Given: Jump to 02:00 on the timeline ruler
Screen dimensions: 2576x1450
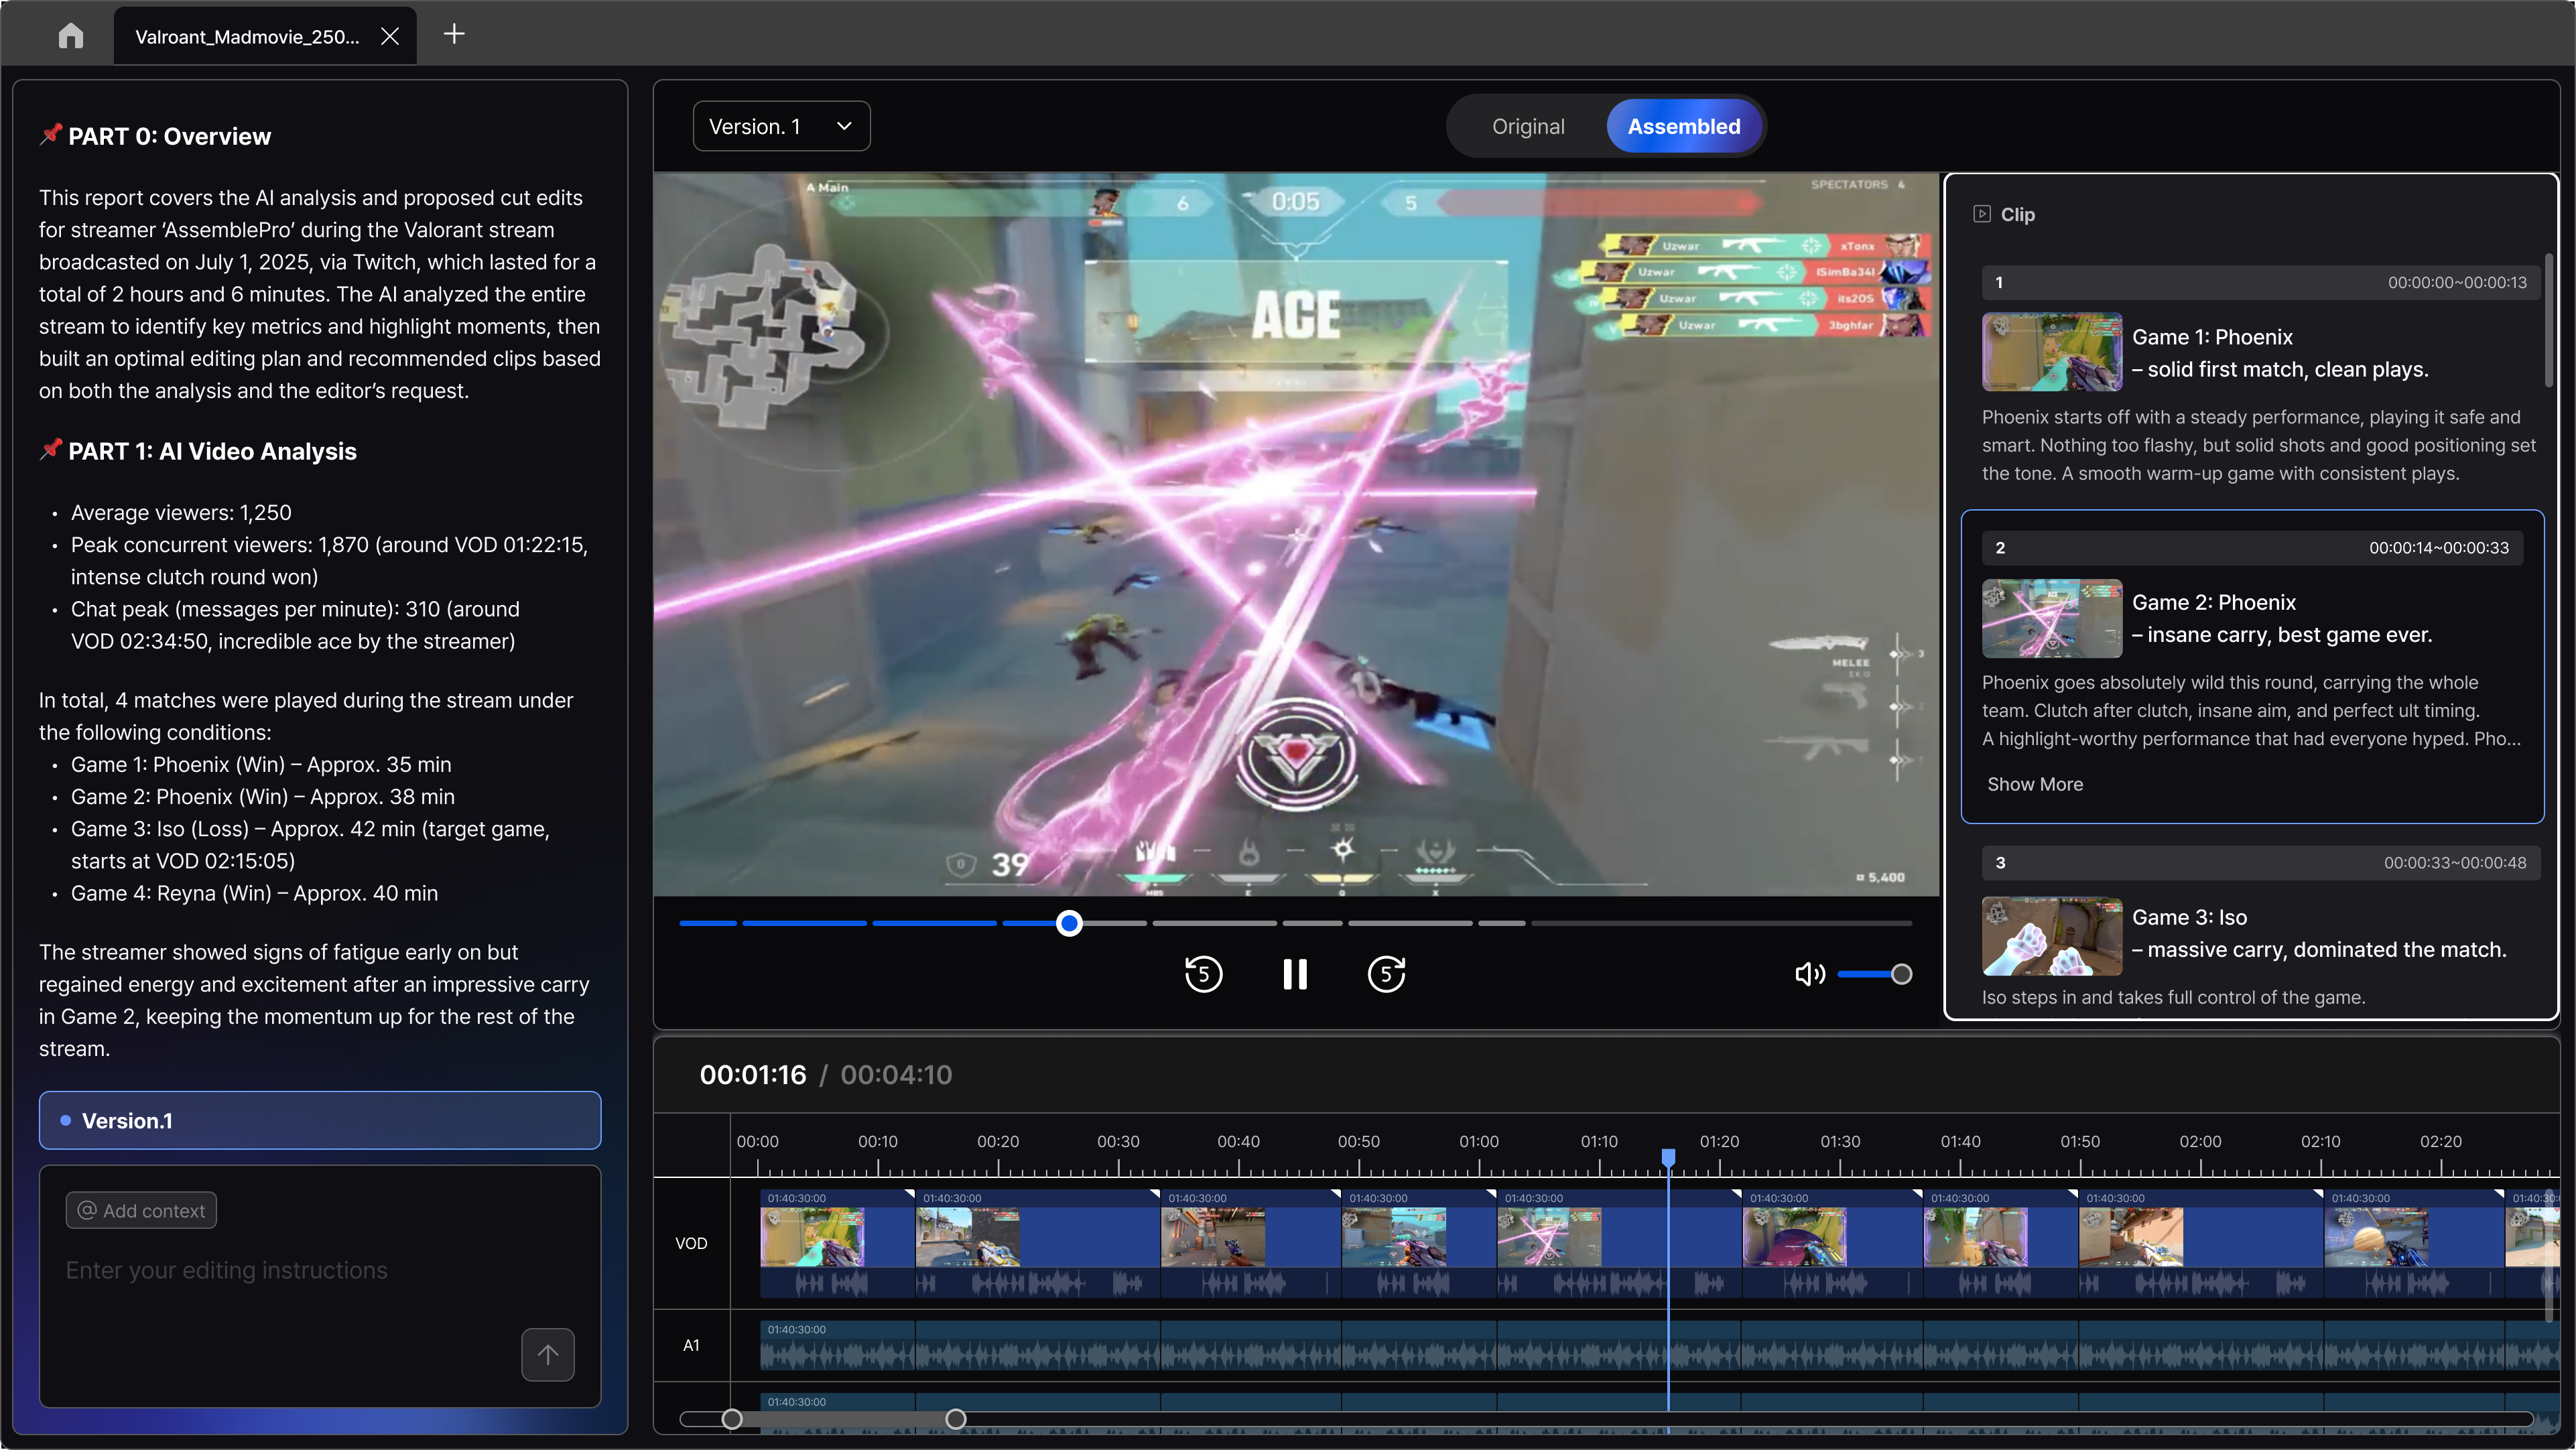Looking at the screenshot, I should (x=2200, y=1141).
